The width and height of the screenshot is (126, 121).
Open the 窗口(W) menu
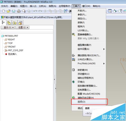coord(86,6)
